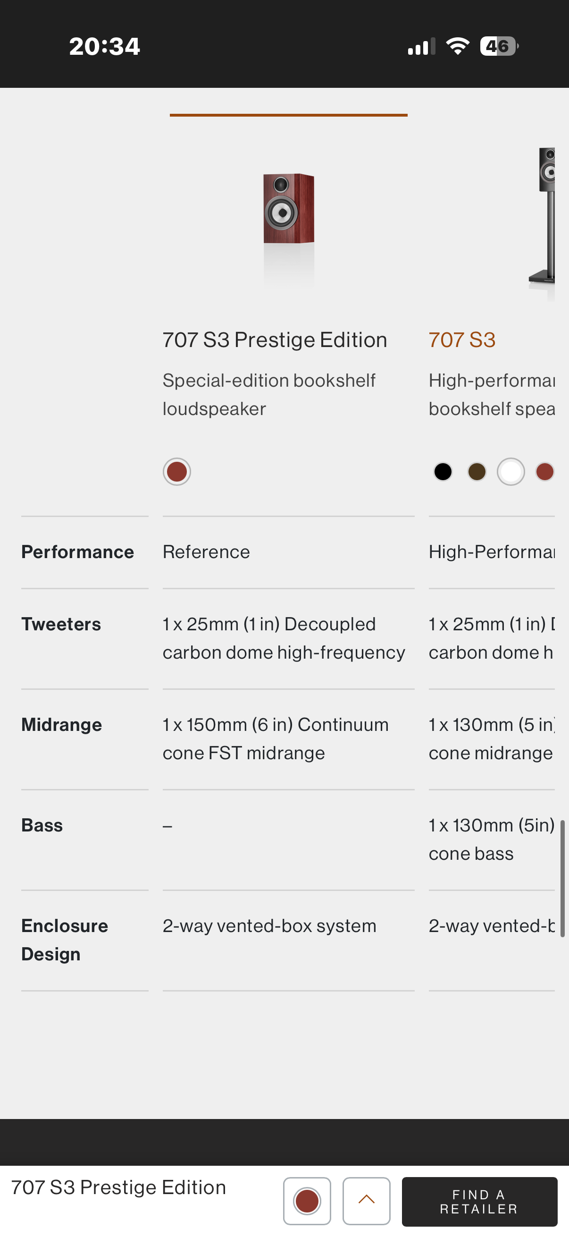This screenshot has height=1238, width=569.
Task: Click the vertical scrollbar on right edge
Action: click(x=562, y=879)
